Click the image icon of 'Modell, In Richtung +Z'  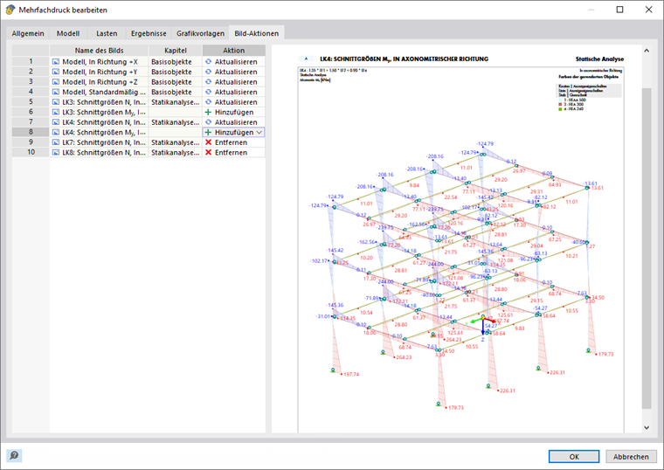point(56,82)
